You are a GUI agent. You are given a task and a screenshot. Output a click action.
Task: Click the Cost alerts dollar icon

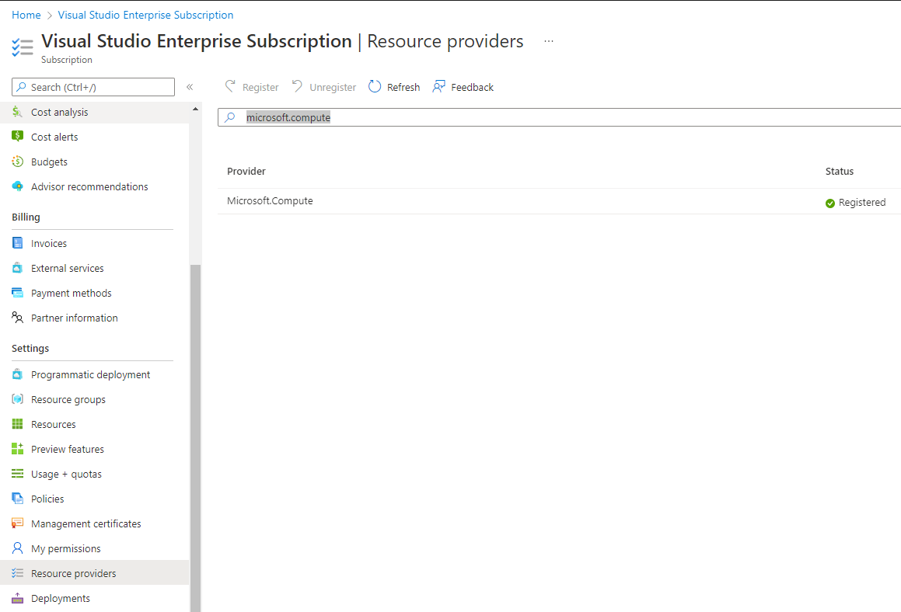pos(17,137)
